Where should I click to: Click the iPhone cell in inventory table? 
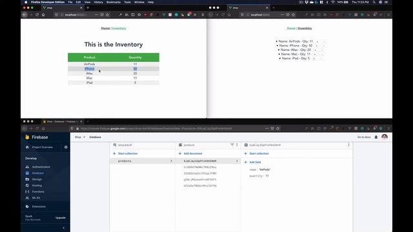pos(90,69)
